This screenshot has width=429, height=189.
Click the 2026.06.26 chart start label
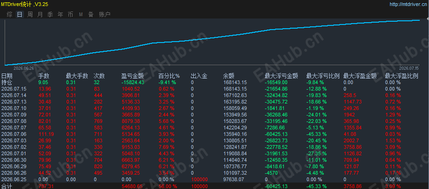click(x=24, y=68)
